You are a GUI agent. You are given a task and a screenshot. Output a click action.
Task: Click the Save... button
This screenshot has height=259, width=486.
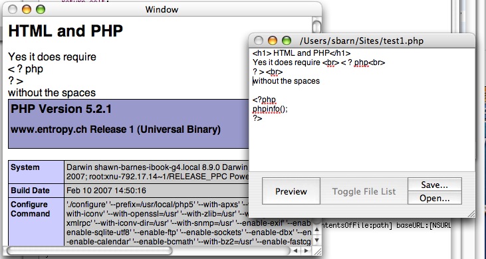tap(435, 185)
